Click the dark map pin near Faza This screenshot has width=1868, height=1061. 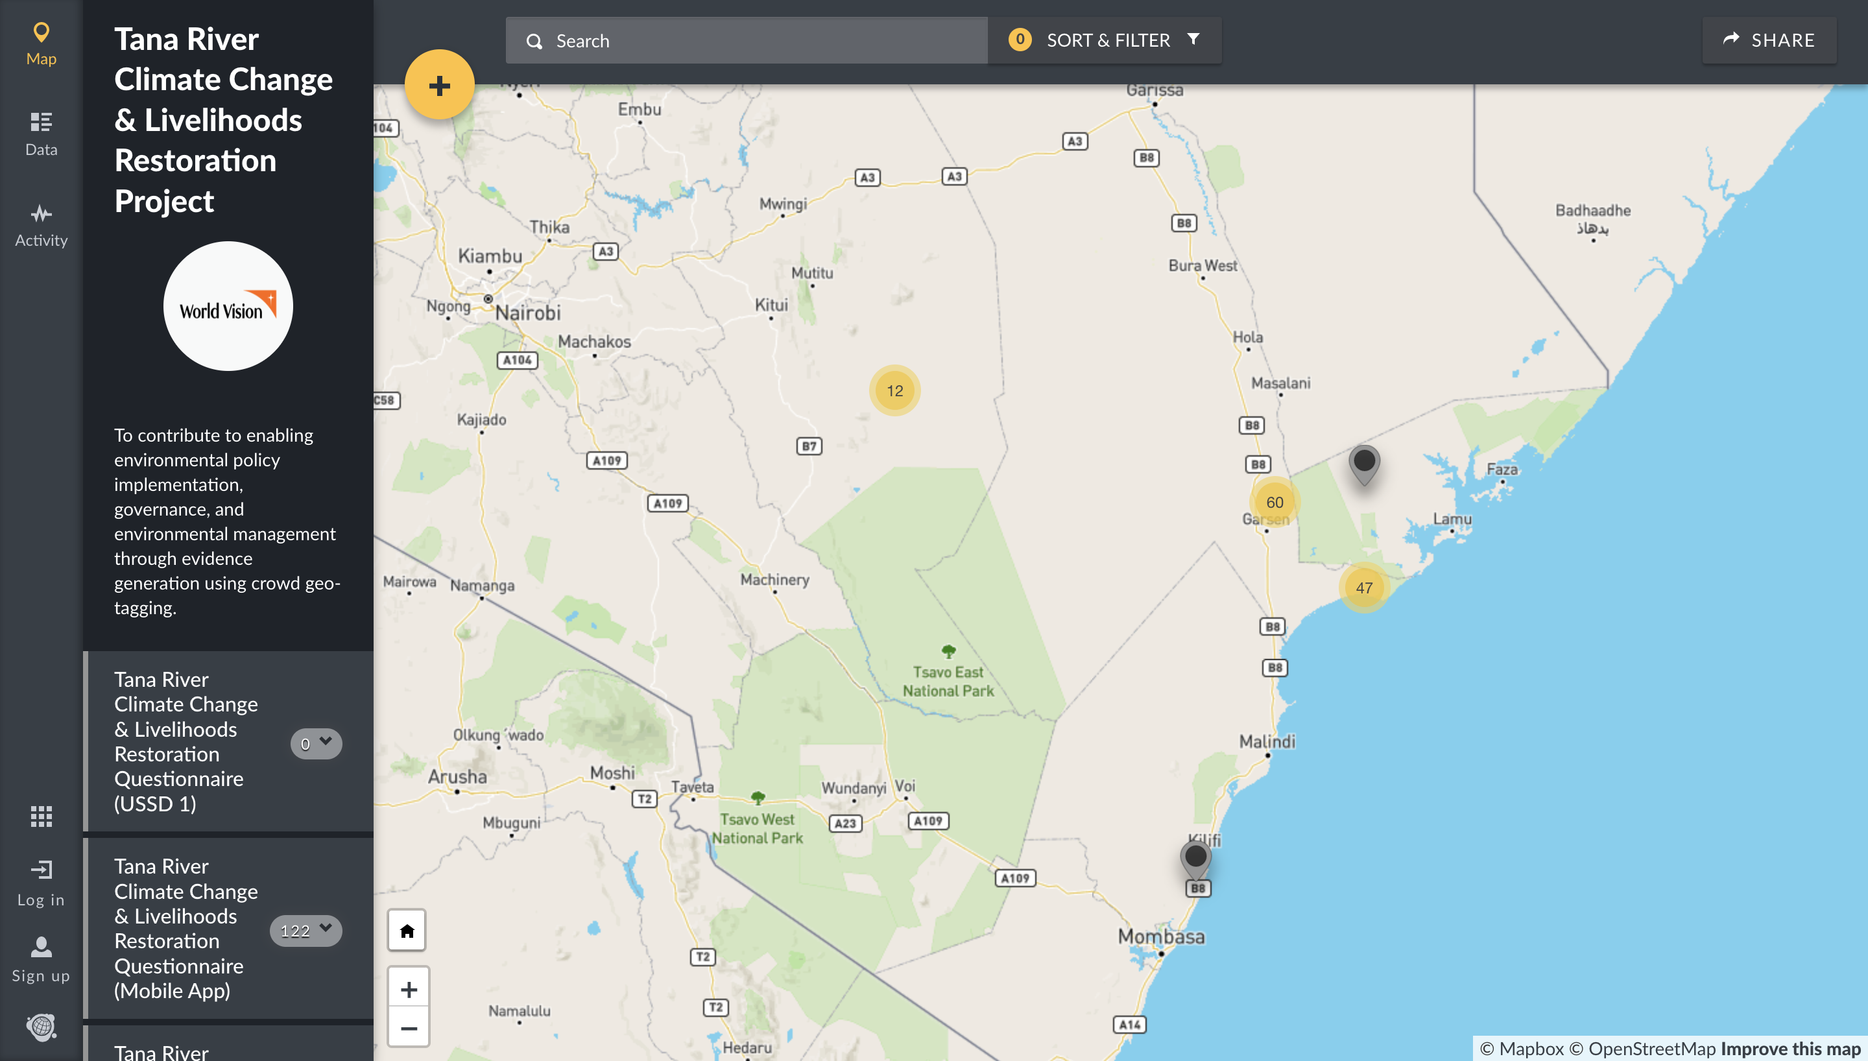coord(1364,464)
